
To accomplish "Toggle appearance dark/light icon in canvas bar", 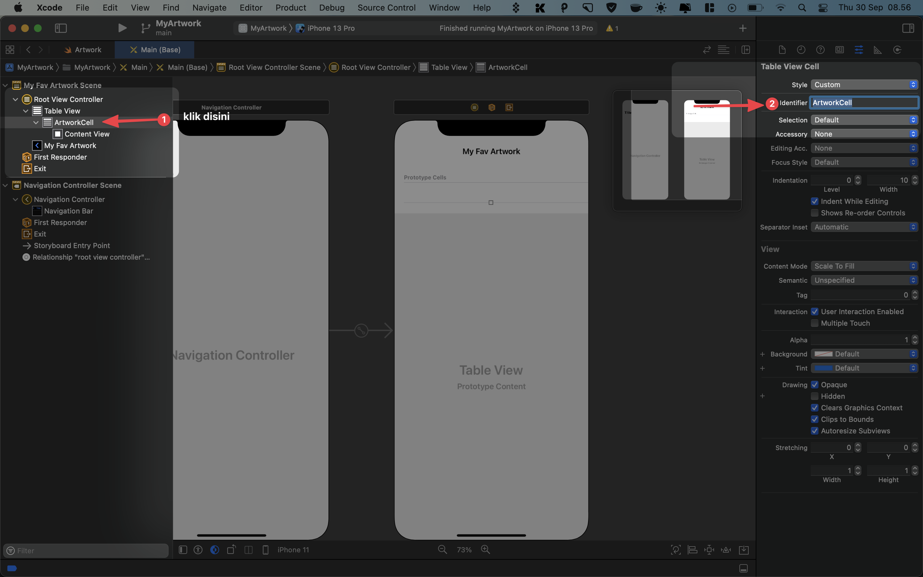I will [x=215, y=549].
